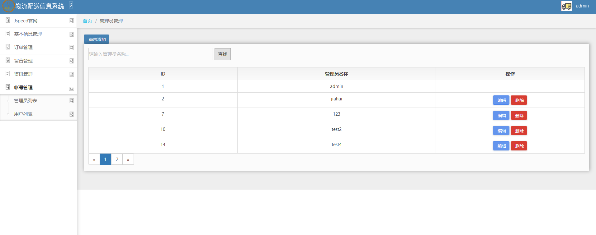Delete the test2 administrator
The height and width of the screenshot is (235, 596).
tap(519, 131)
